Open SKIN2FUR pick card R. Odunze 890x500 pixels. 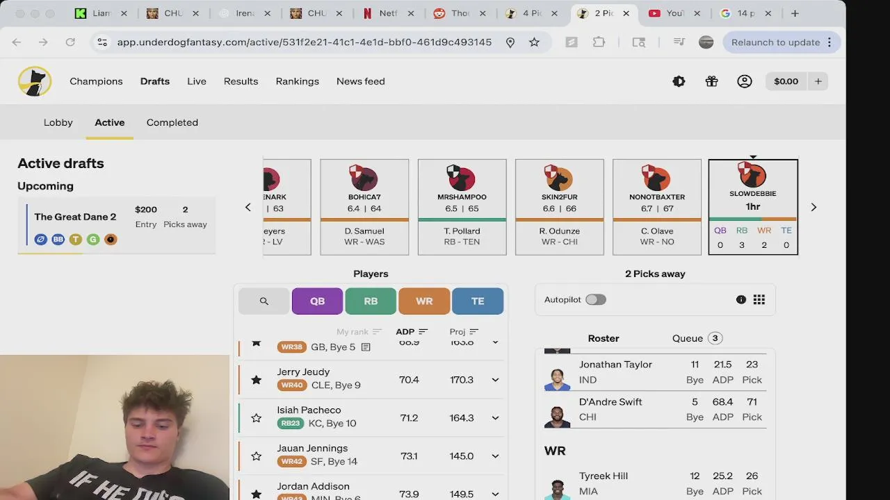click(560, 207)
